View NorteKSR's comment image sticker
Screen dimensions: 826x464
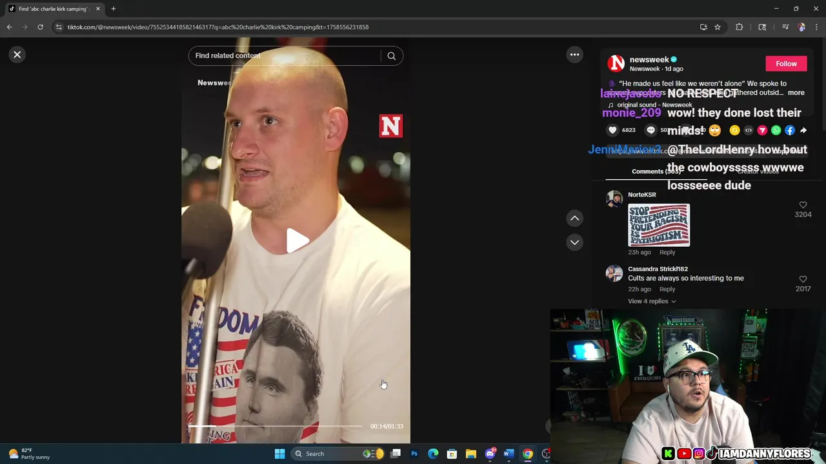[x=659, y=225]
